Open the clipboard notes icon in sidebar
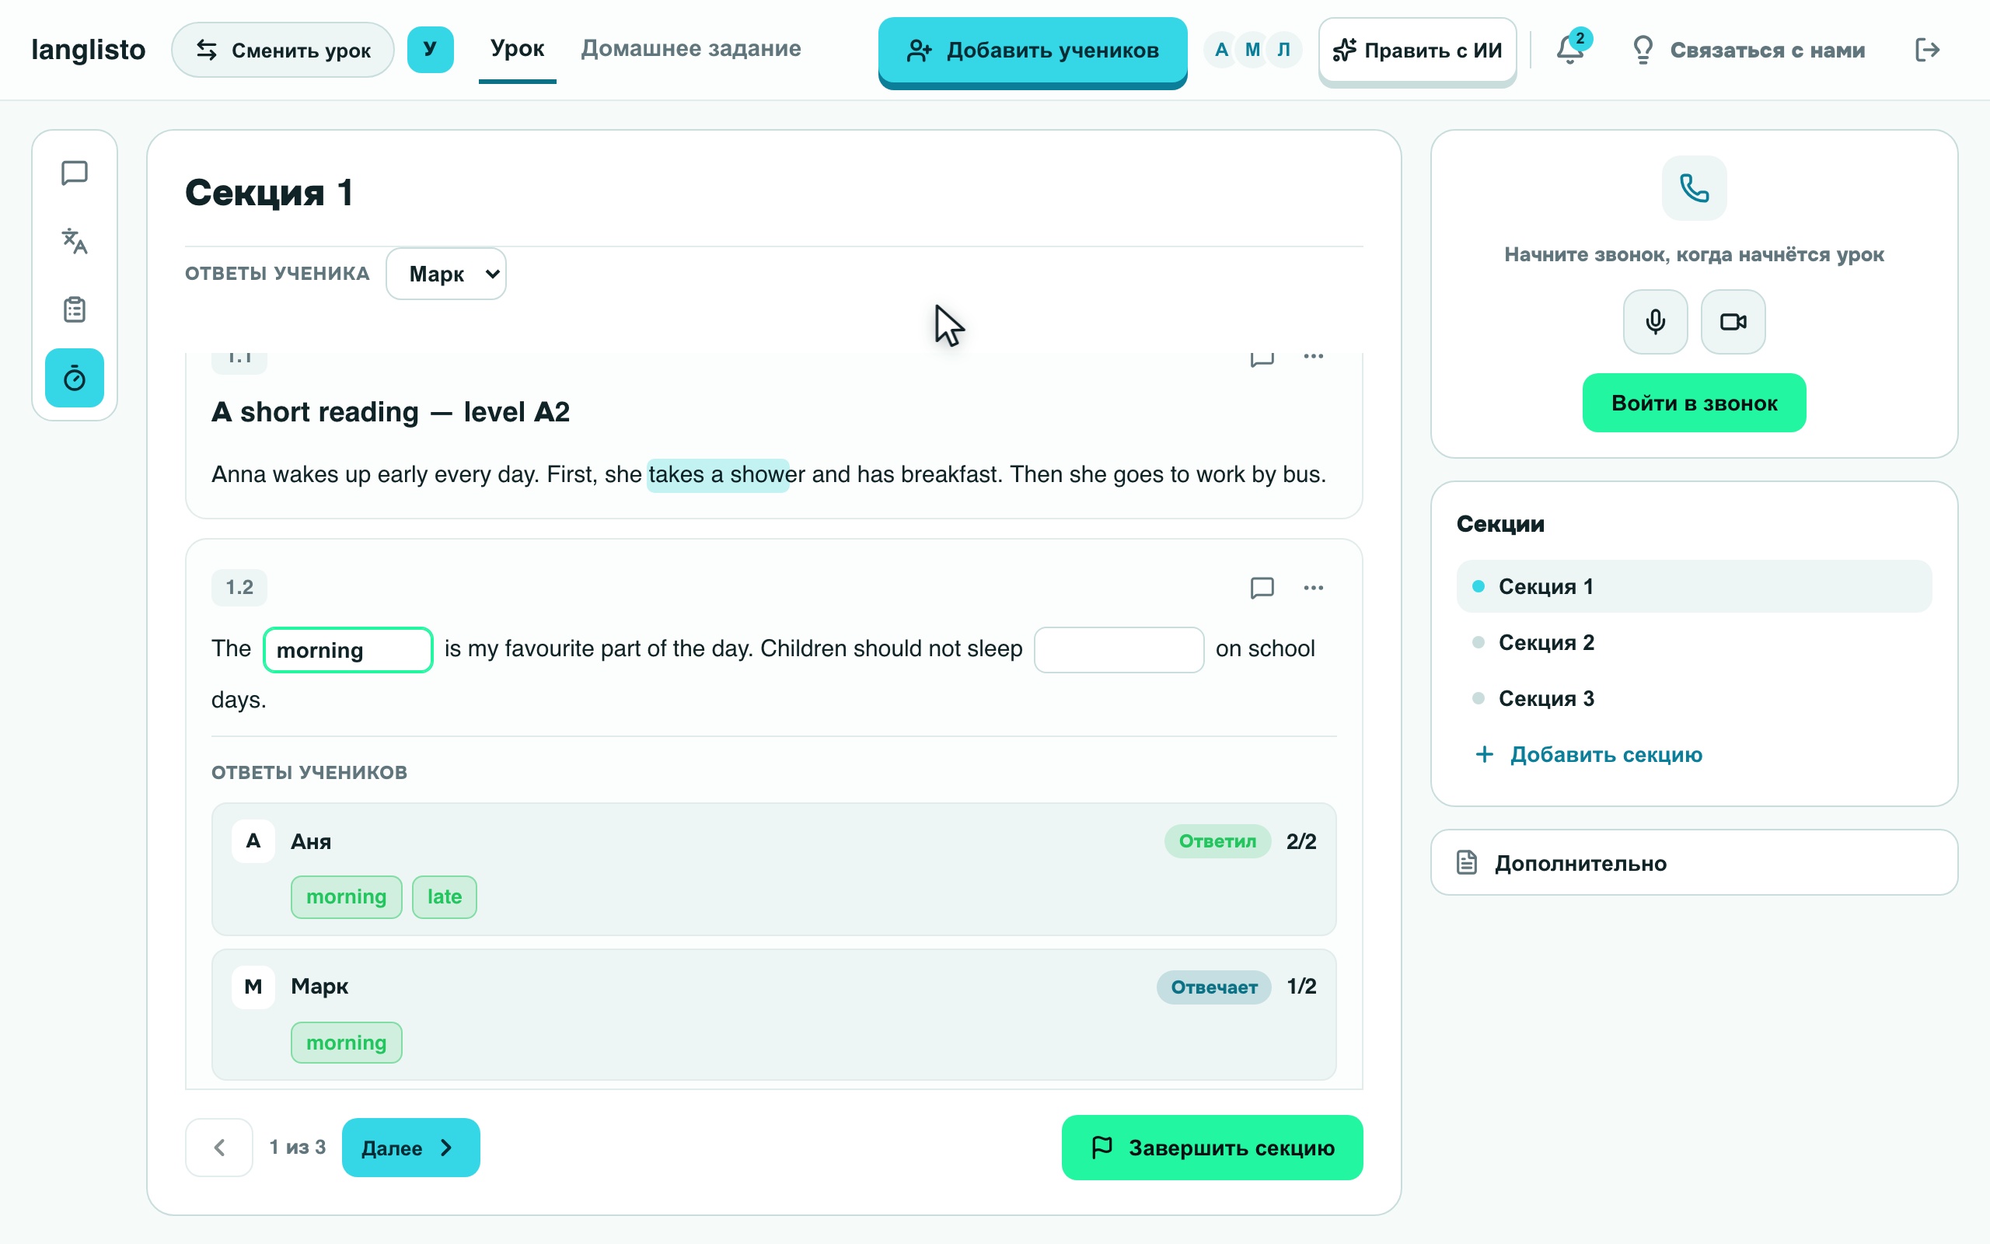 [x=74, y=309]
